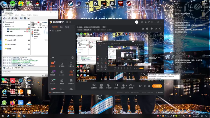Switch to the TeamSpeak 3 chat tab

(8, 68)
